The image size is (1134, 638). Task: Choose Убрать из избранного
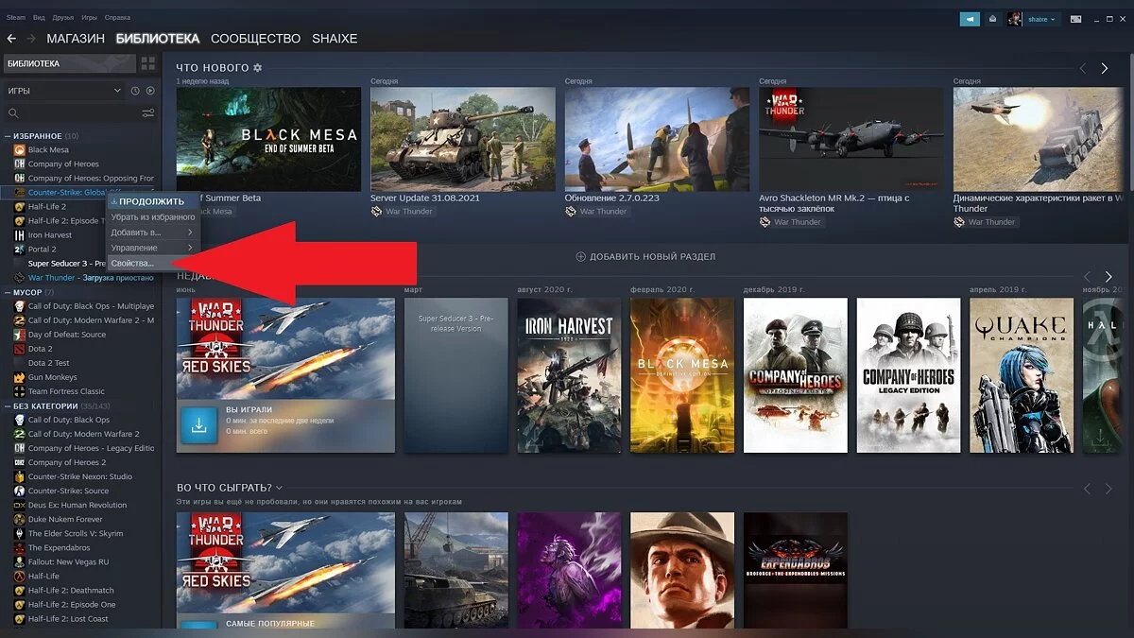click(152, 216)
